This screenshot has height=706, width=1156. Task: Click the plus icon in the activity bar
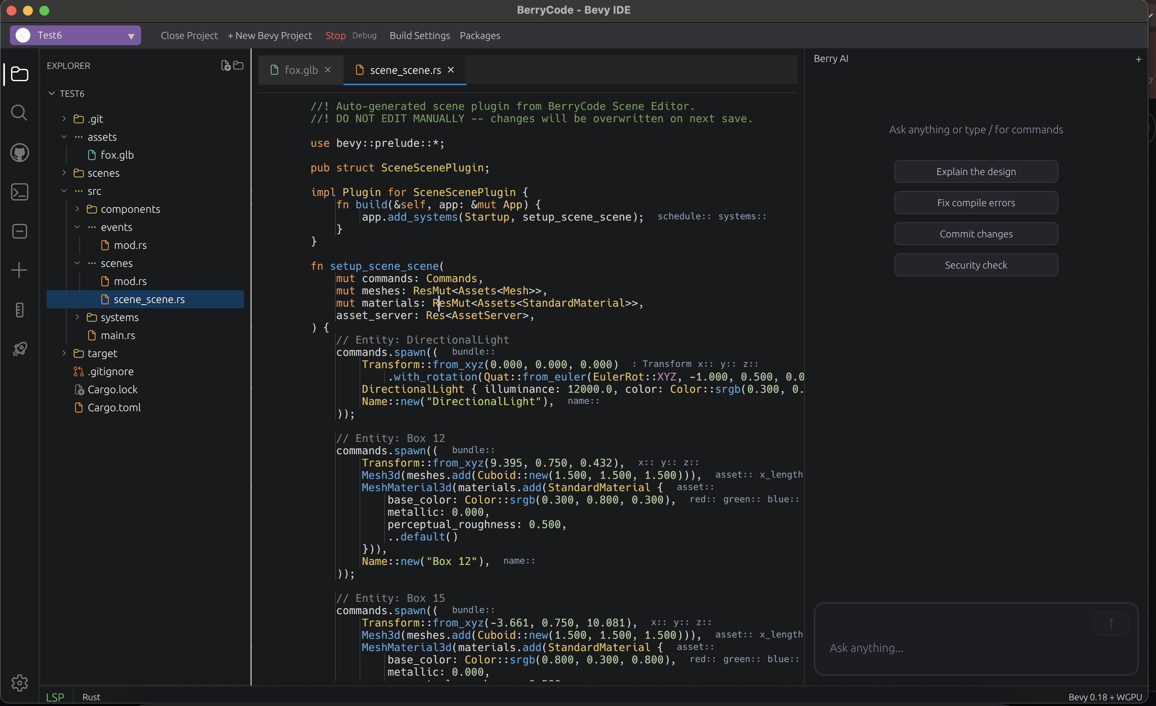click(19, 270)
